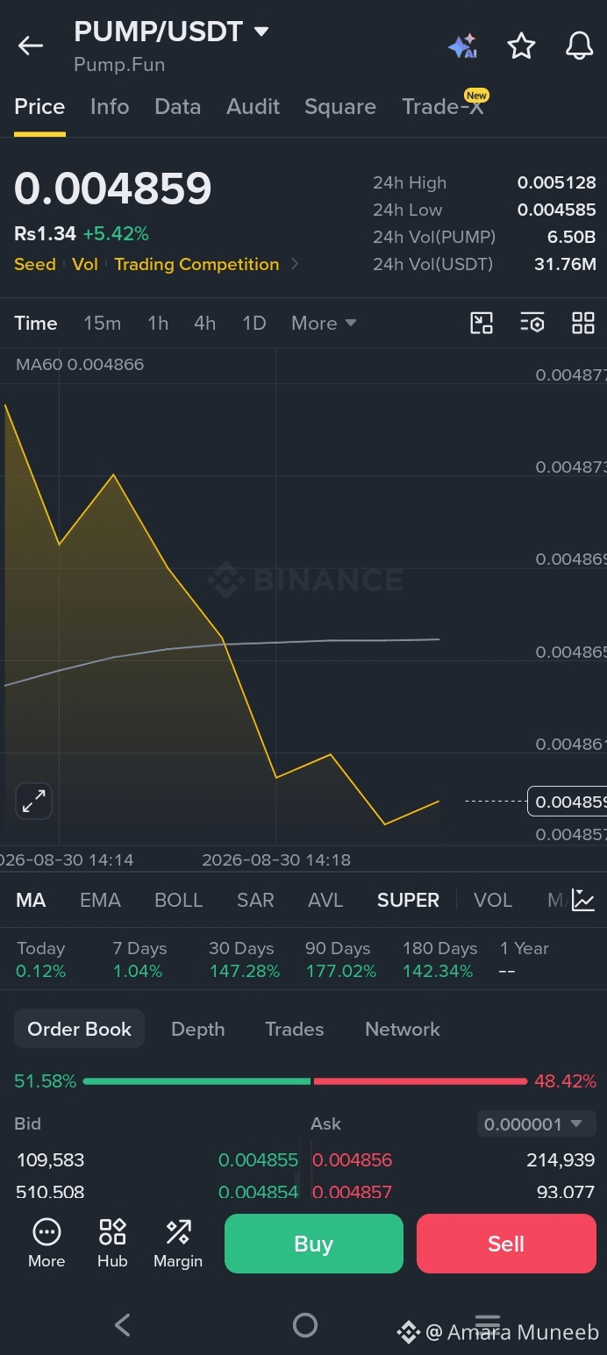Open the Hub icon
Image resolution: width=607 pixels, height=1355 pixels.
tap(112, 1243)
